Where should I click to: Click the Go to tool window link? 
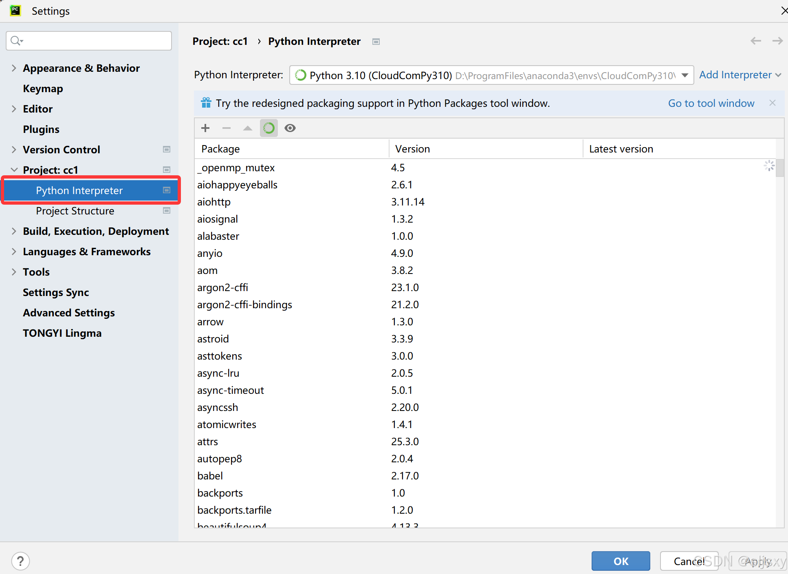pos(711,103)
